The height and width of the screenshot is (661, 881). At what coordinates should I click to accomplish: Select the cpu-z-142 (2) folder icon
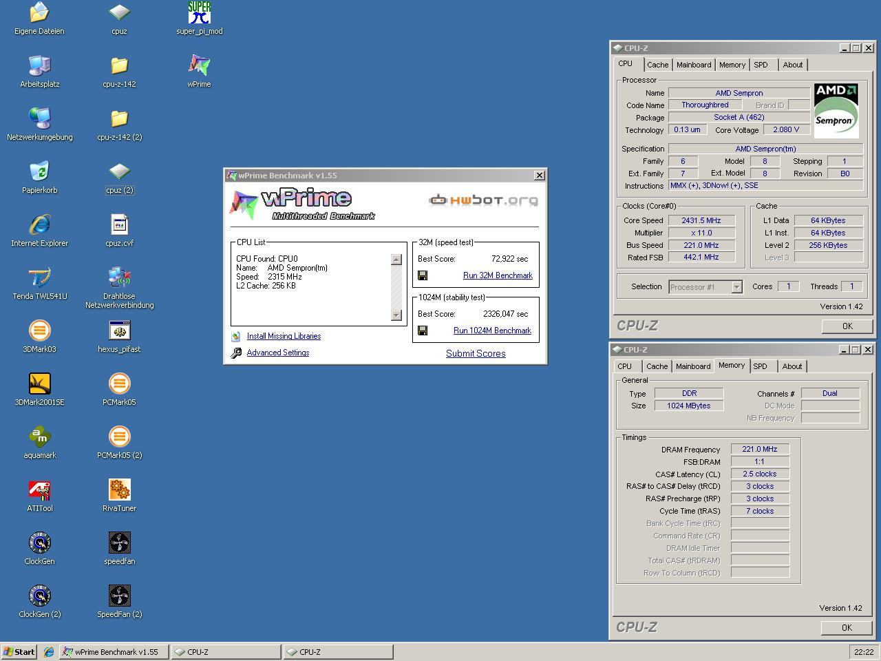[119, 125]
